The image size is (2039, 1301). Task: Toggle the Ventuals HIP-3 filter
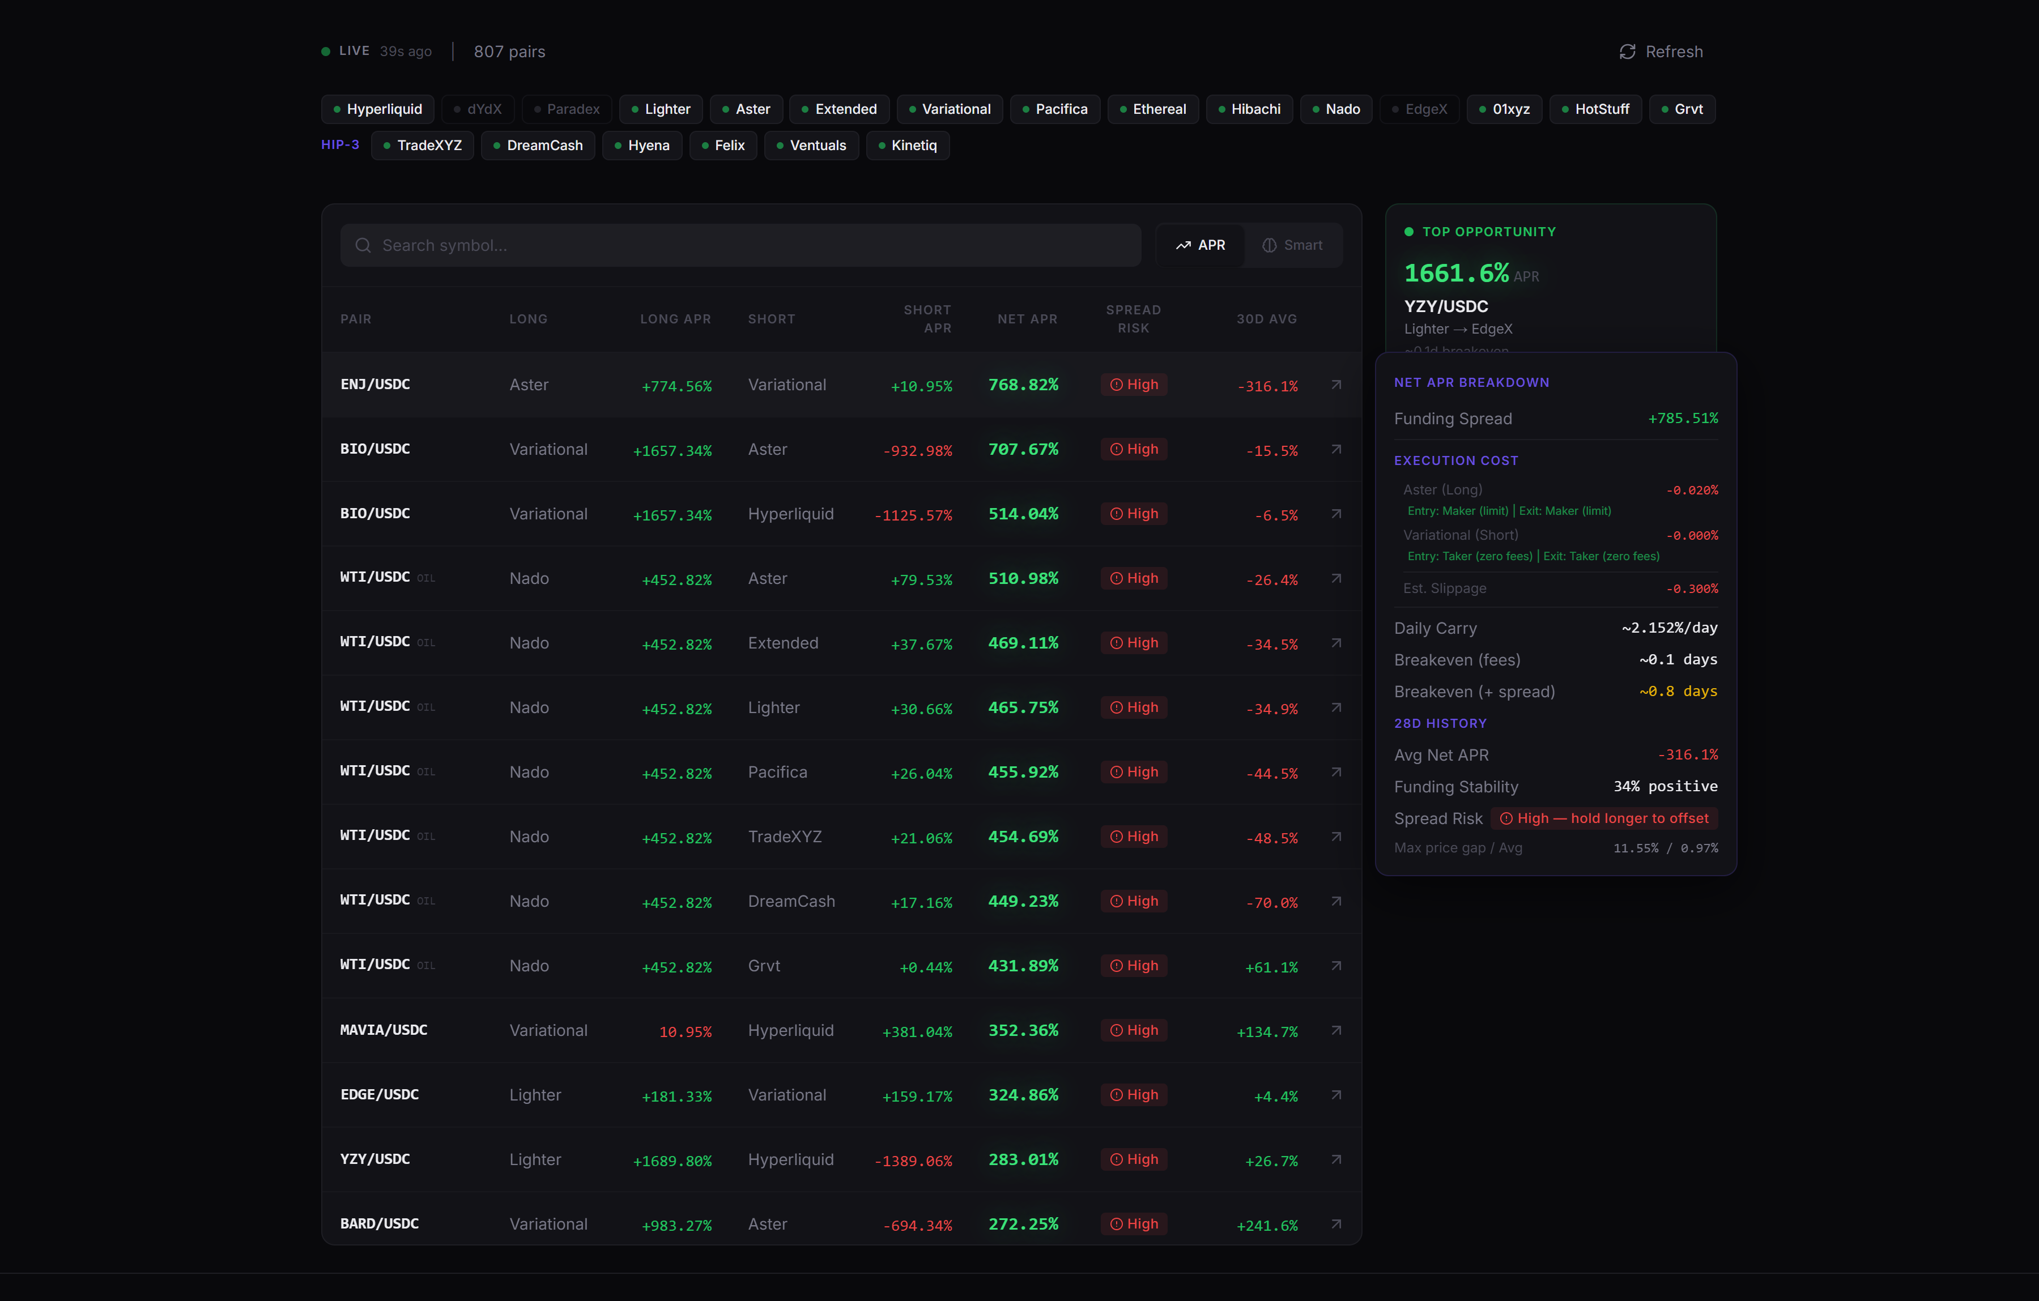point(811,146)
